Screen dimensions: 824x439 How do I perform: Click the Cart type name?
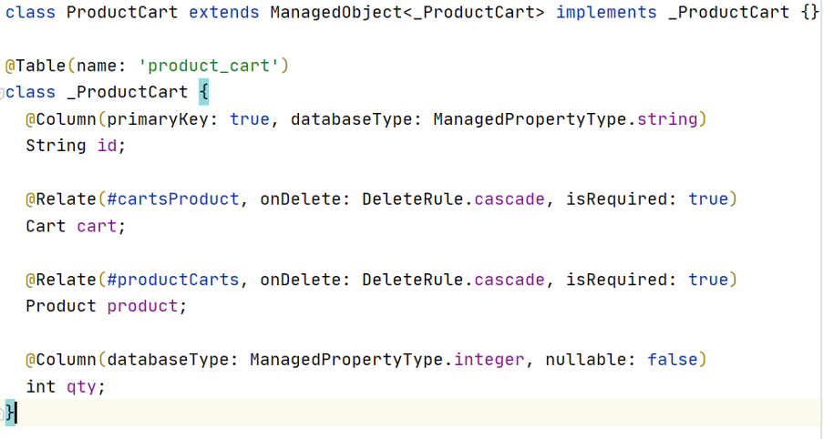46,226
